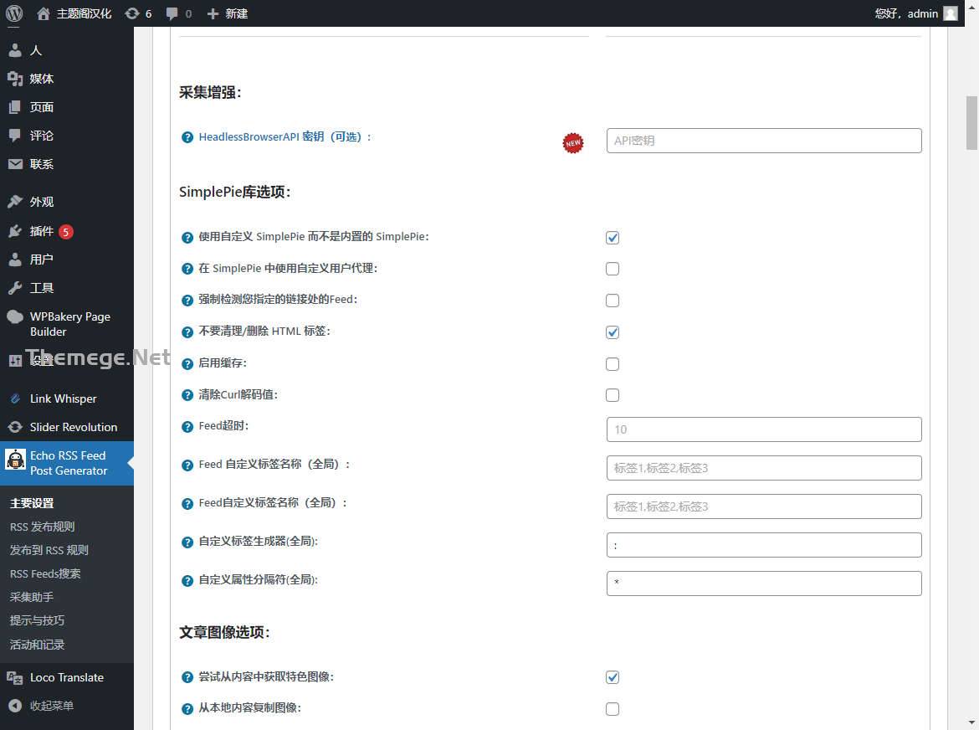Click the page vertical scrollbar thumb

(x=971, y=123)
